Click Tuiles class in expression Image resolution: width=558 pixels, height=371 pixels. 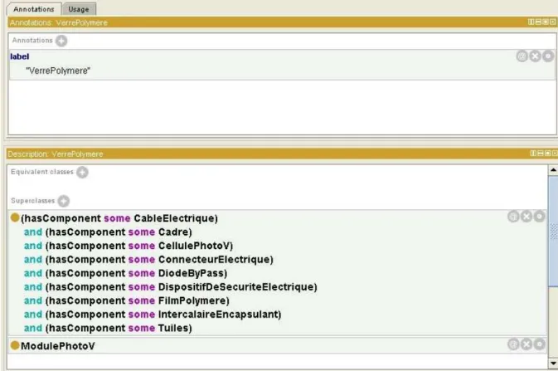(x=173, y=328)
